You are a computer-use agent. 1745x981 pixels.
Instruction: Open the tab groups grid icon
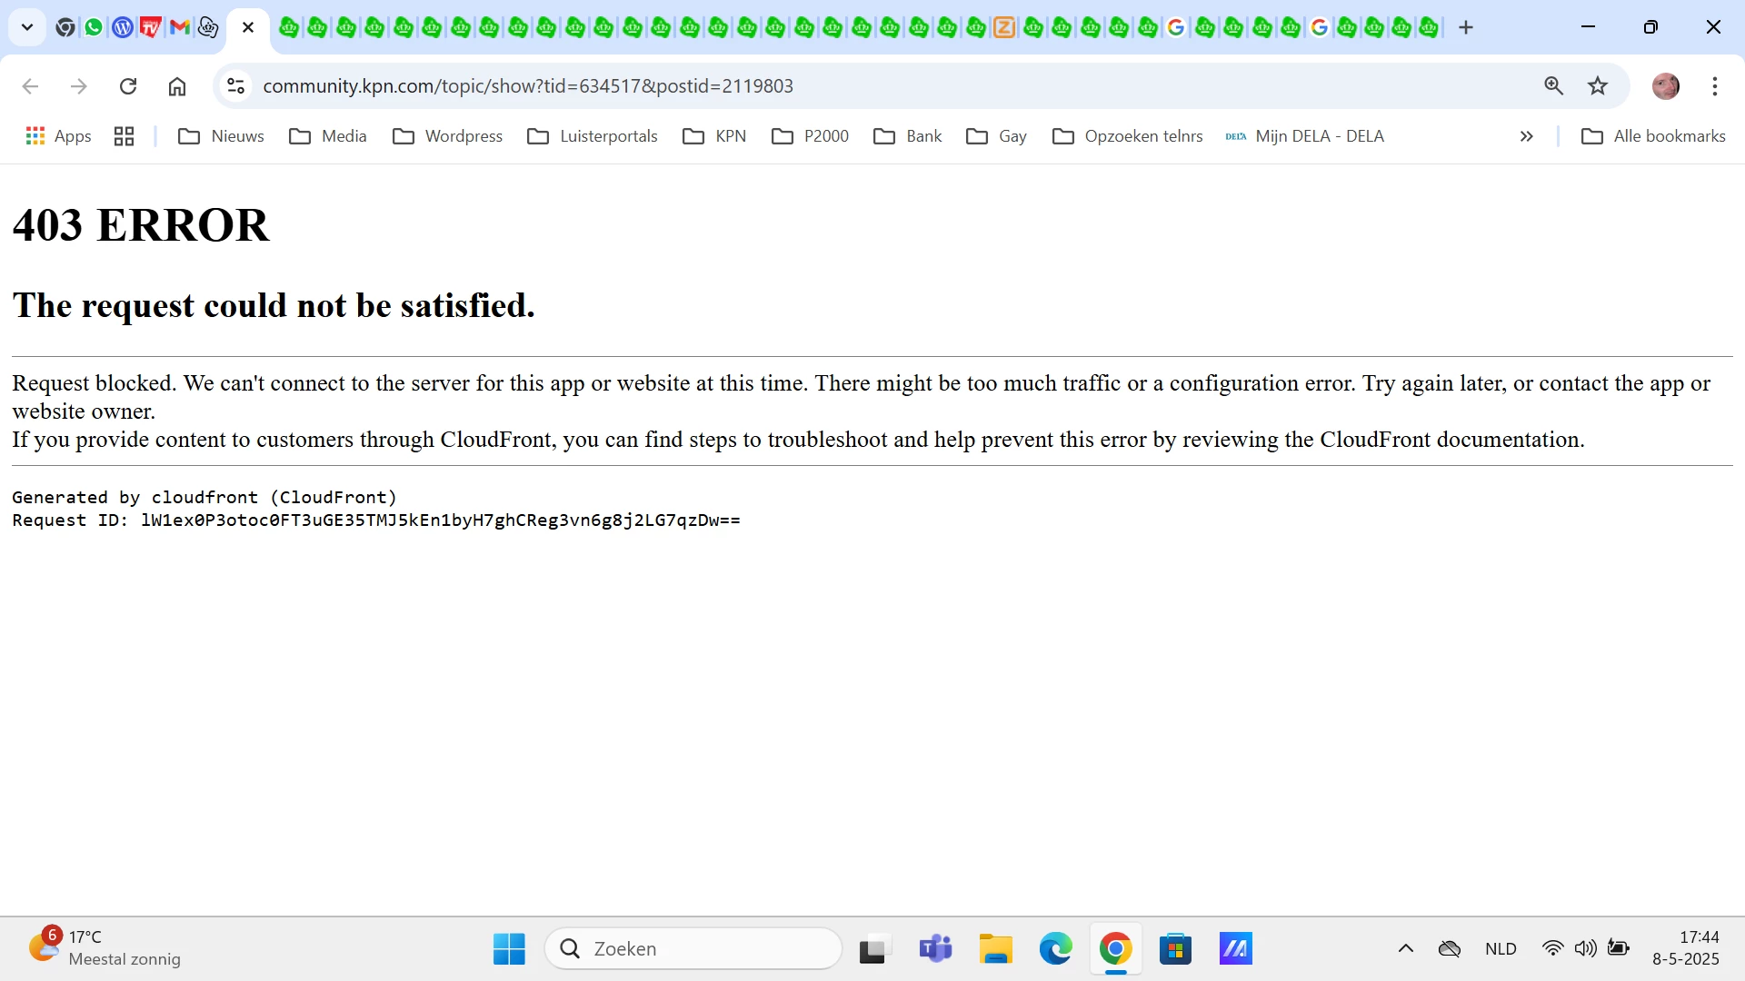coord(125,136)
